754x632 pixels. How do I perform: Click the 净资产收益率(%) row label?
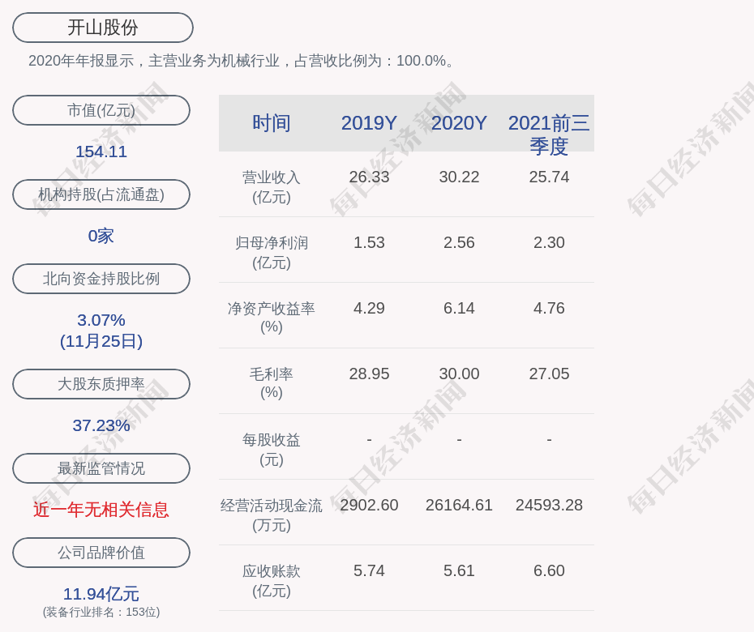(272, 318)
